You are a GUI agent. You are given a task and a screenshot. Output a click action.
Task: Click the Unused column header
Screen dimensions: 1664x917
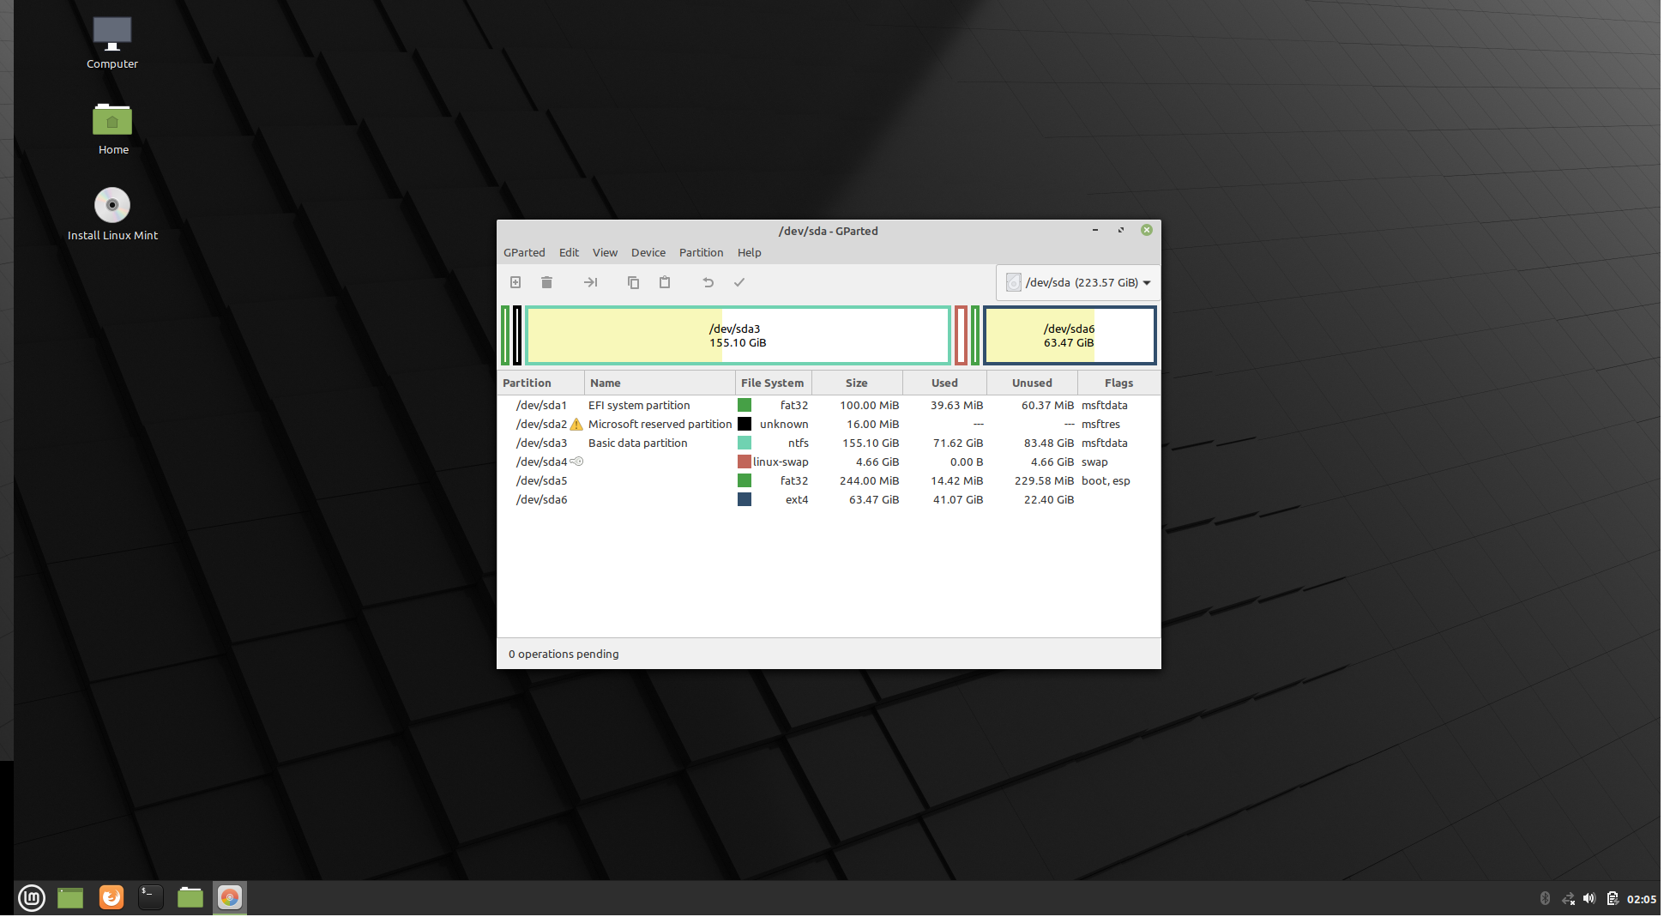(x=1031, y=383)
